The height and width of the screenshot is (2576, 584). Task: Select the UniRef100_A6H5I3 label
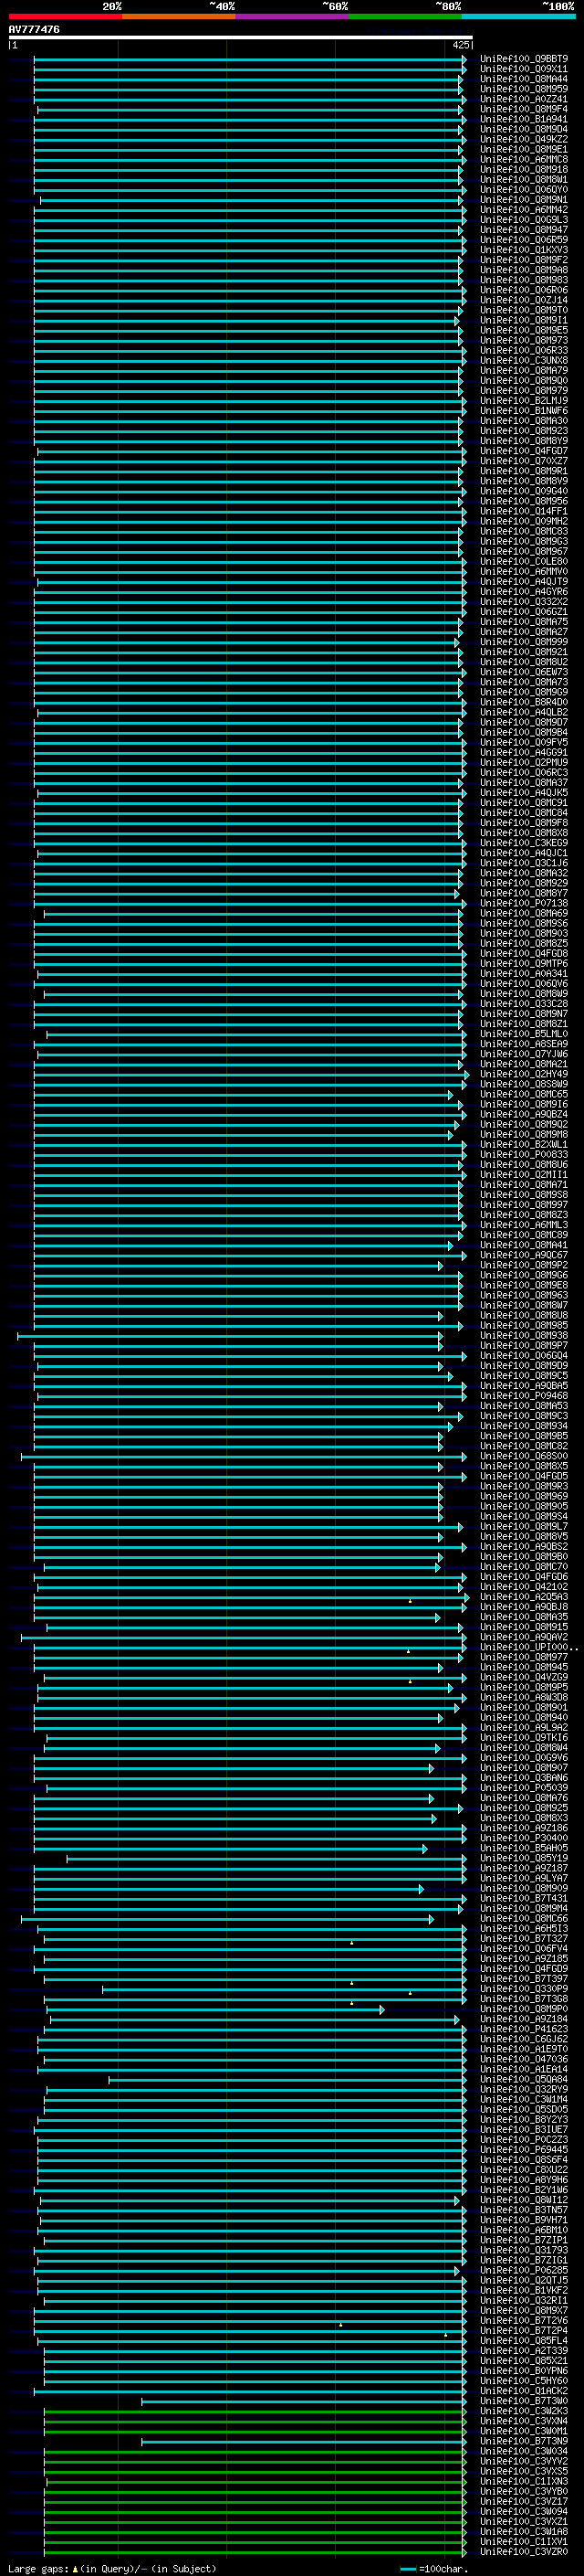tap(524, 1928)
